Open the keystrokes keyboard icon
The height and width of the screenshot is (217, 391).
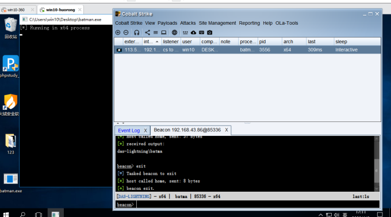click(x=201, y=32)
